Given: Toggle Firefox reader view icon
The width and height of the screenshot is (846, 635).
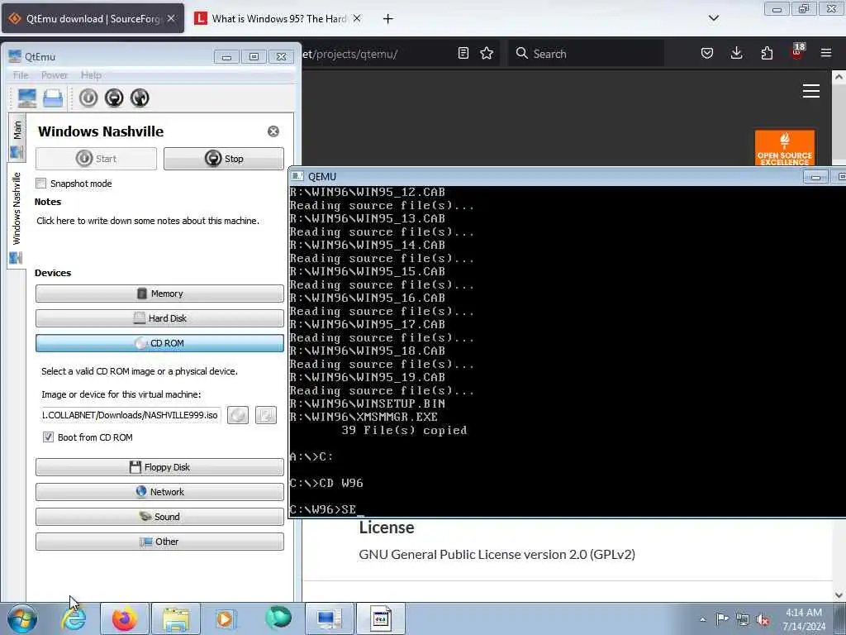Looking at the screenshot, I should pyautogui.click(x=463, y=54).
